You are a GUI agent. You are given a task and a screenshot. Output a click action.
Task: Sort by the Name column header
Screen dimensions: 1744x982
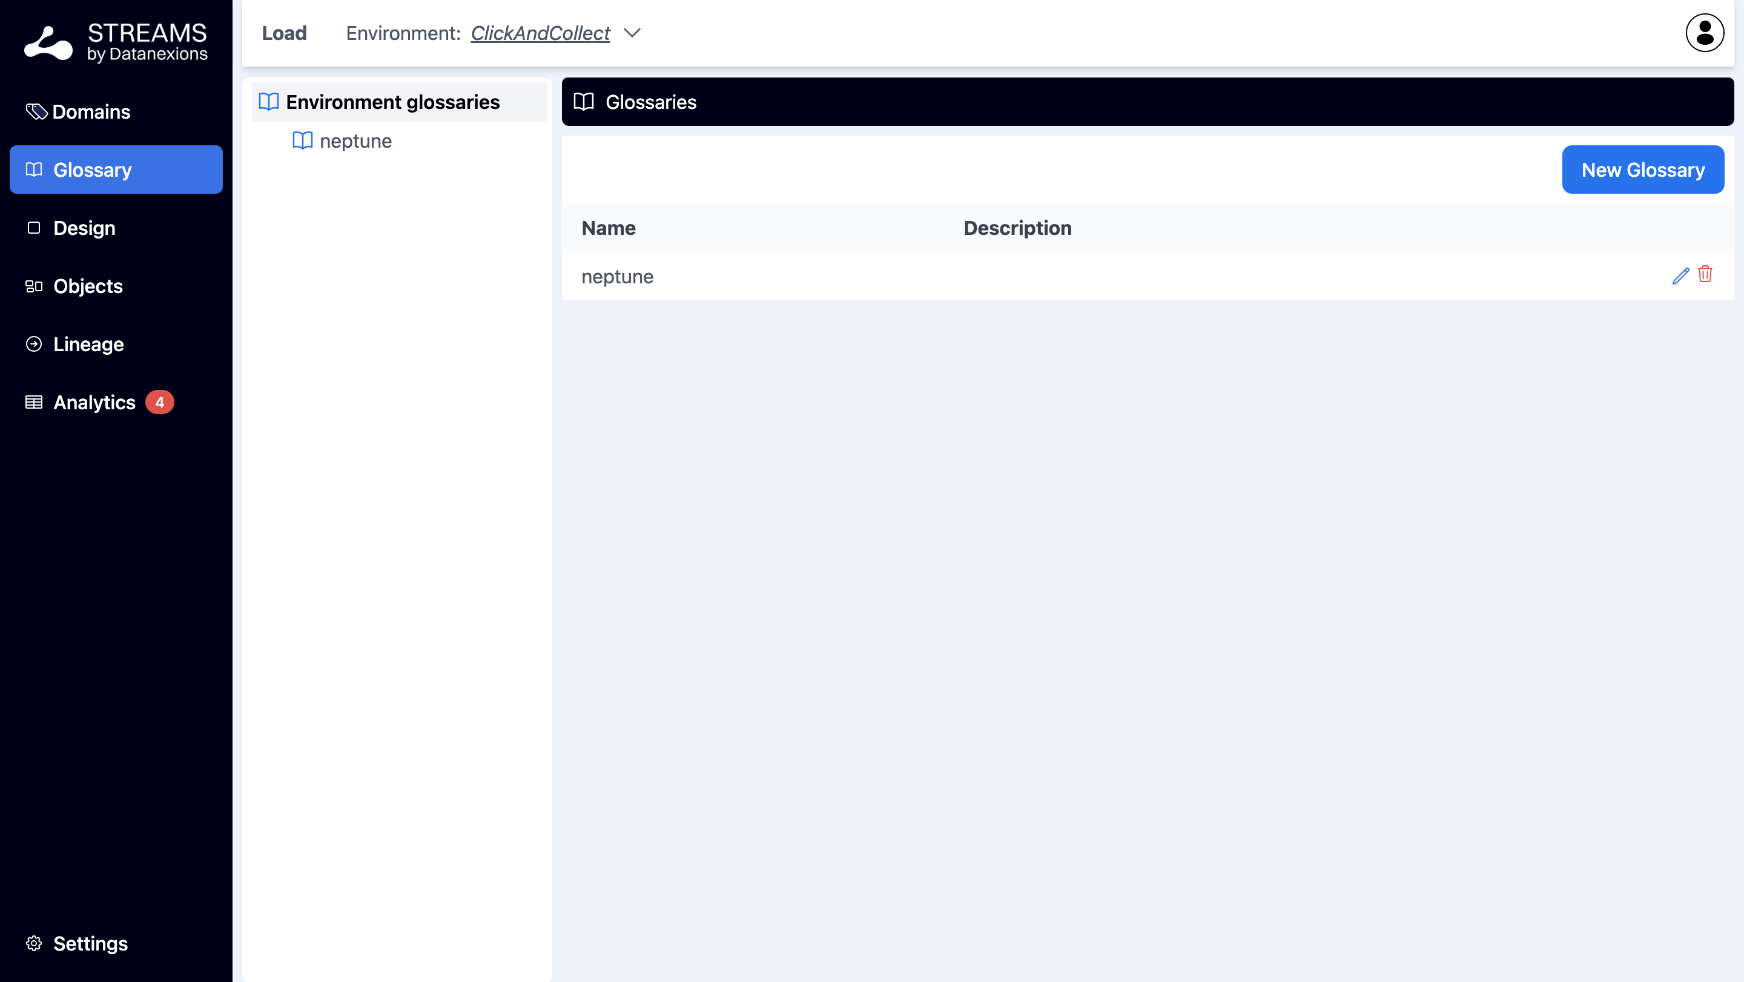608,228
